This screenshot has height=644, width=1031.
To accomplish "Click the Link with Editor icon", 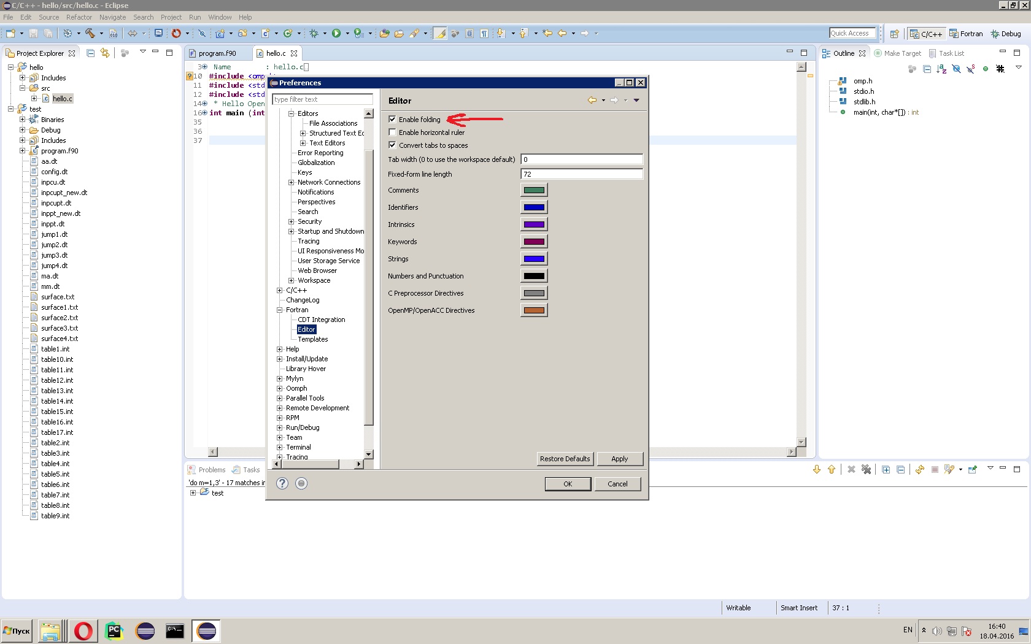I will point(105,53).
